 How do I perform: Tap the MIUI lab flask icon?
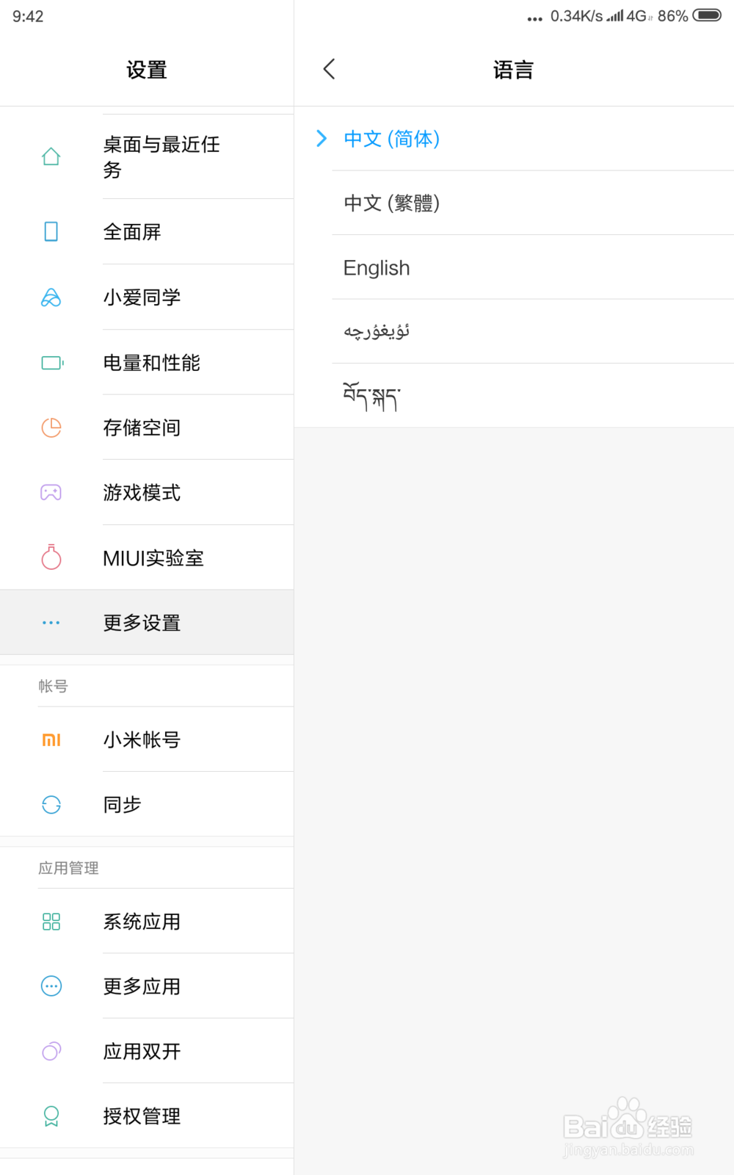(x=51, y=557)
